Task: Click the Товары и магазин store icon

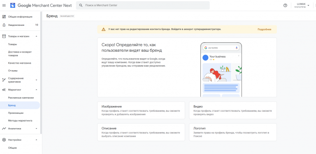Action: pos(4,37)
